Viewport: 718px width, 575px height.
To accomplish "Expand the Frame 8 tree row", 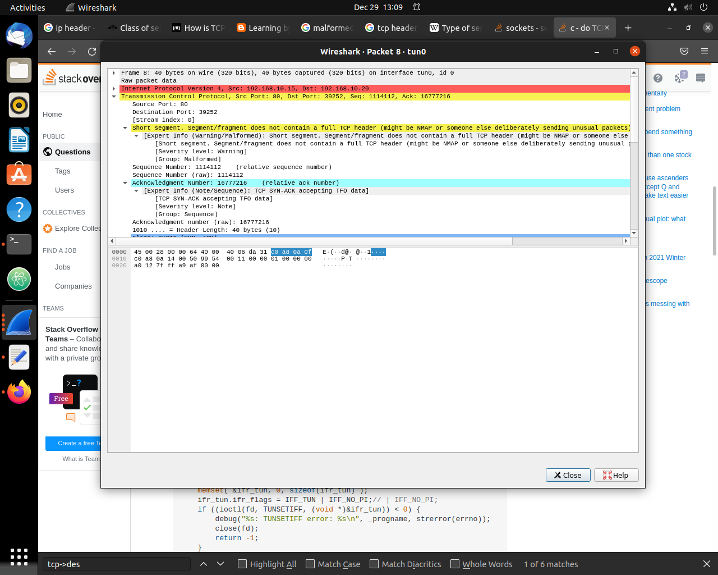I will tap(114, 73).
